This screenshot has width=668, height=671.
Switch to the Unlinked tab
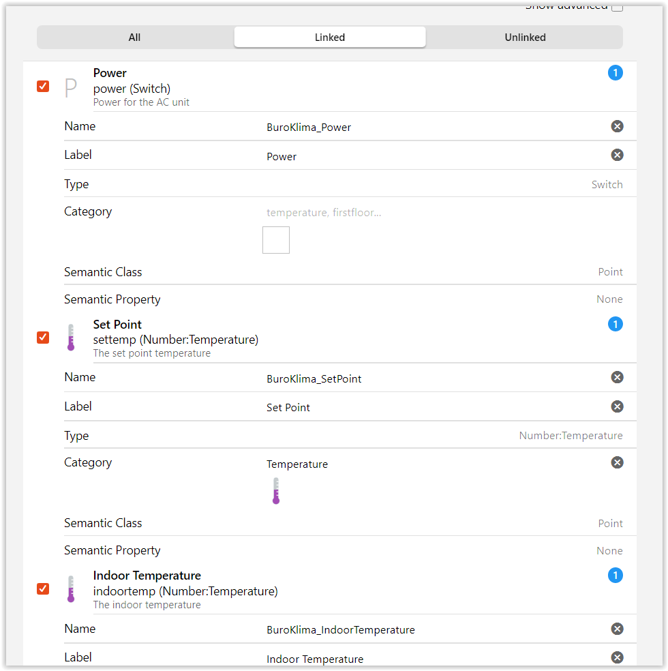[x=525, y=38]
